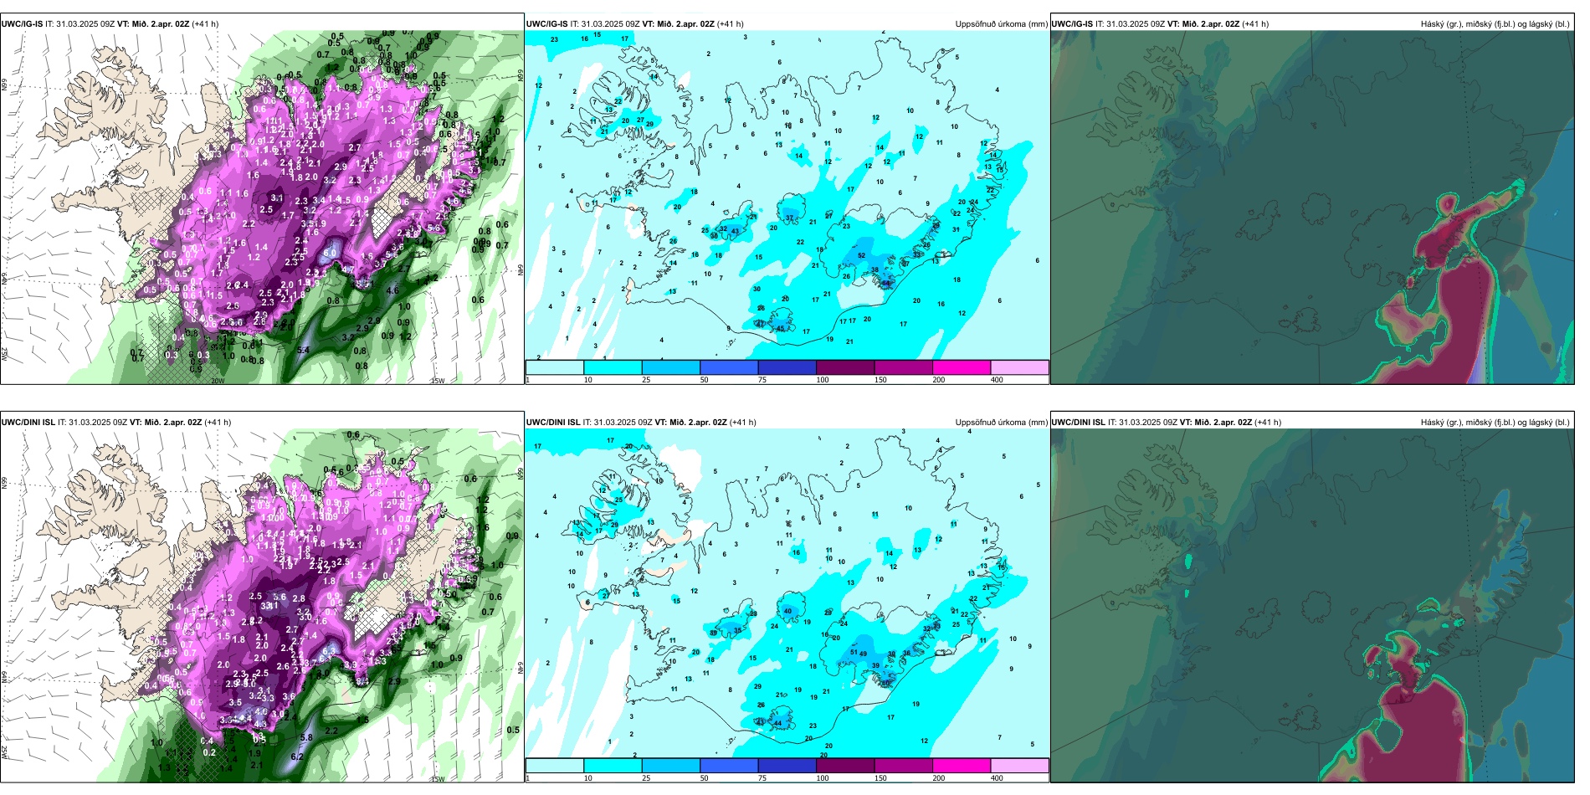The height and width of the screenshot is (795, 1590).
Task: Click 'Háský (gr.), miðský (fj.bl.) og lágský (bl.)' on IG-IS panel
Action: point(1495,24)
